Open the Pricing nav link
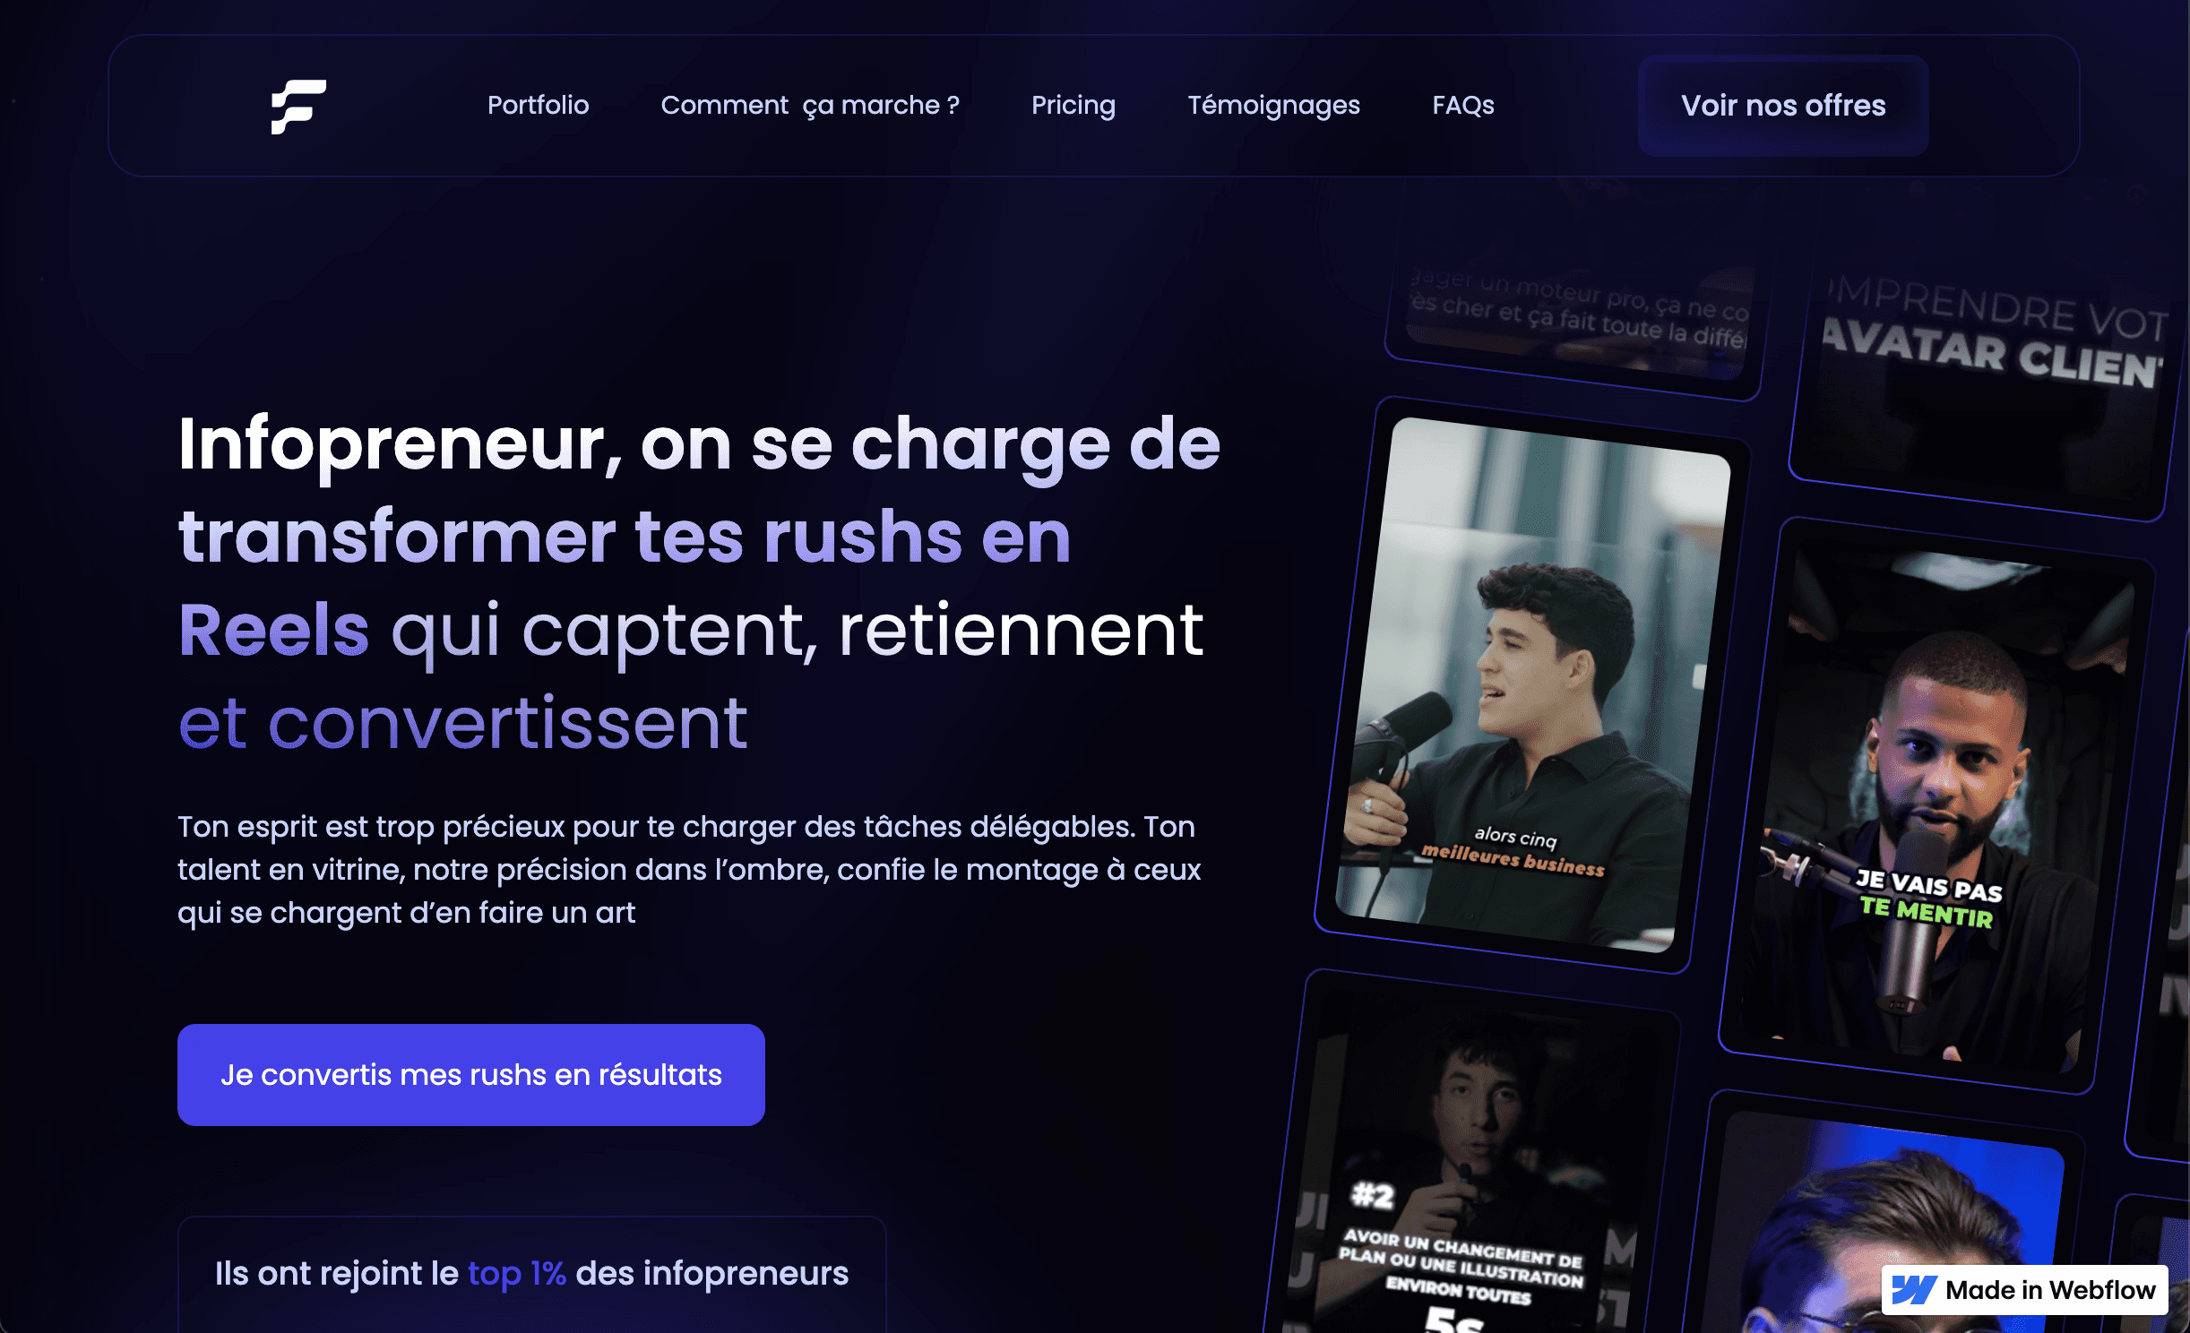 pyautogui.click(x=1073, y=105)
